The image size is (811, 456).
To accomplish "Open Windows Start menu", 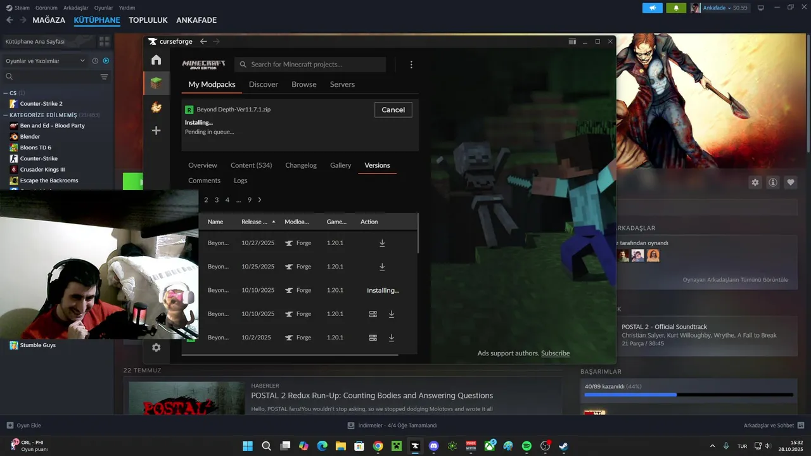I will coord(248,446).
